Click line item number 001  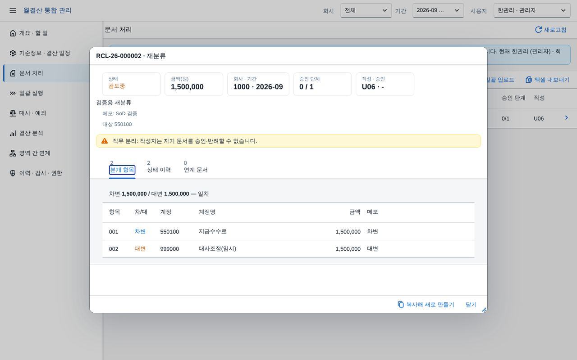[114, 232]
